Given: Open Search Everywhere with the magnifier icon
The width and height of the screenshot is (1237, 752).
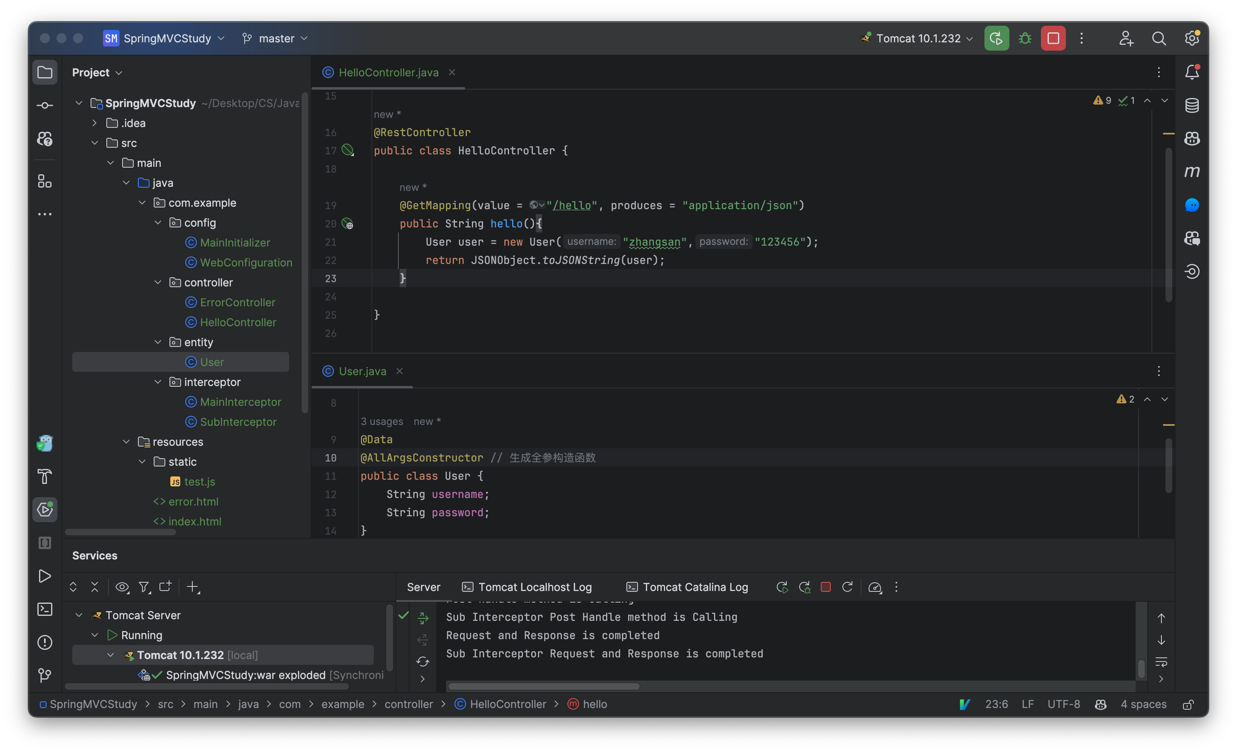Looking at the screenshot, I should [1159, 38].
